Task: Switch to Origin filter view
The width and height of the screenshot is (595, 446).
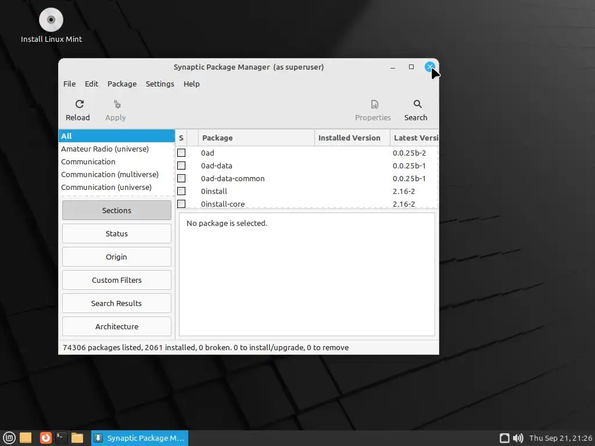Action: click(116, 257)
